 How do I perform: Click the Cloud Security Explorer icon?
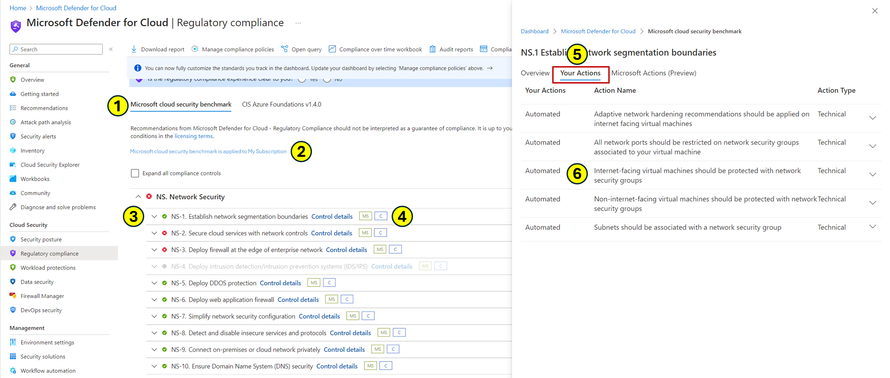[x=13, y=165]
